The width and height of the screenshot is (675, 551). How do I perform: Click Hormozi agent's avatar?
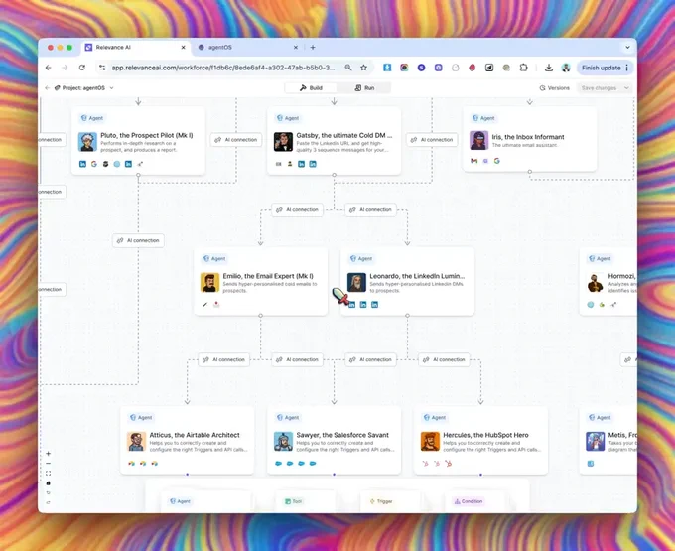coord(596,282)
